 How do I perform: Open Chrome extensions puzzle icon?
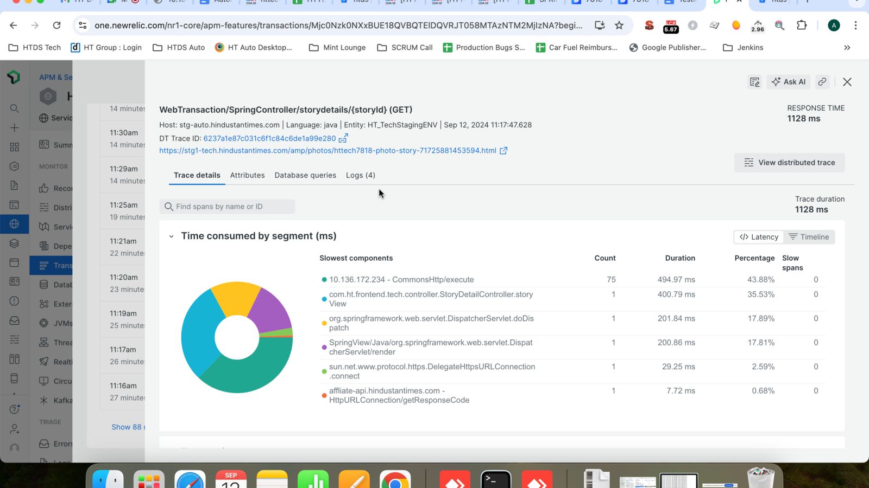pos(801,25)
